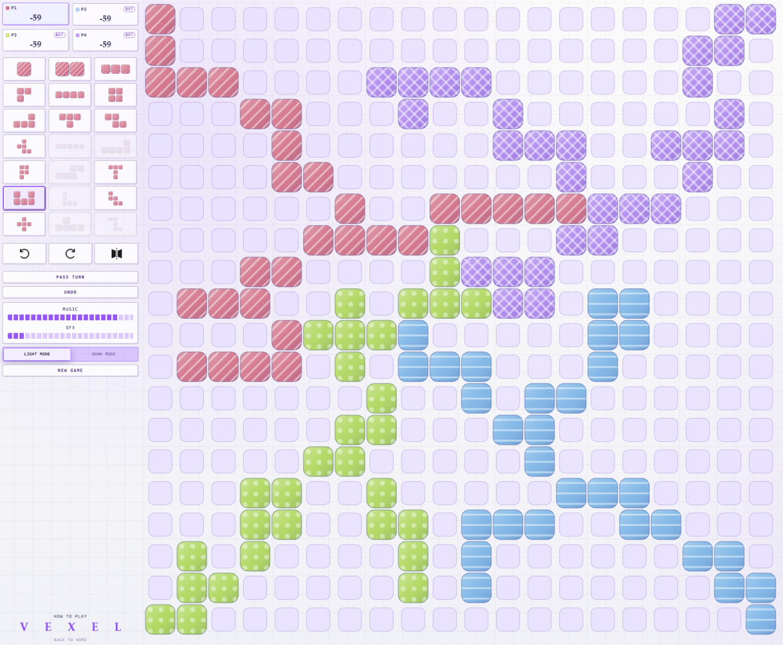Select the U-shaped piece
Viewport: 783px width, 645px height.
pyautogui.click(x=24, y=198)
